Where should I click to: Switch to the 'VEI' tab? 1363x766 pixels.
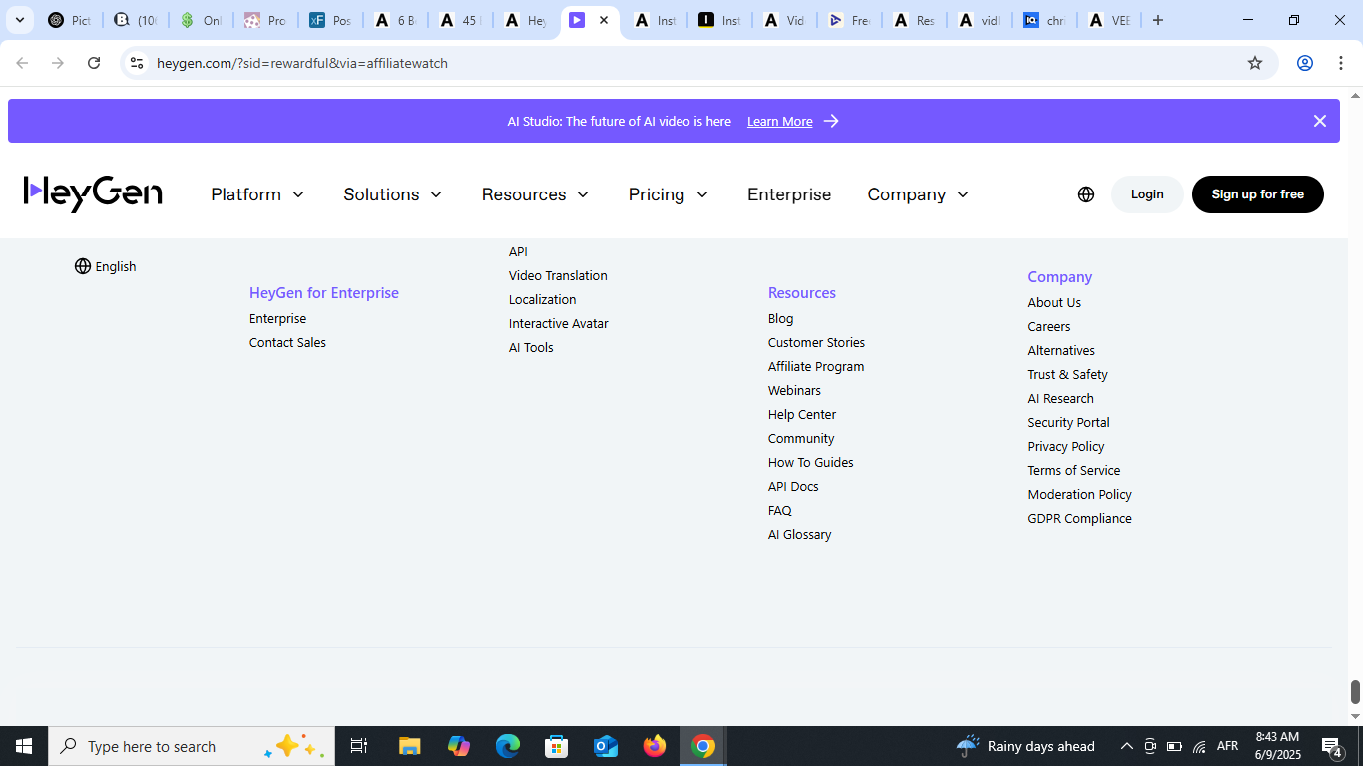pos(1108,20)
